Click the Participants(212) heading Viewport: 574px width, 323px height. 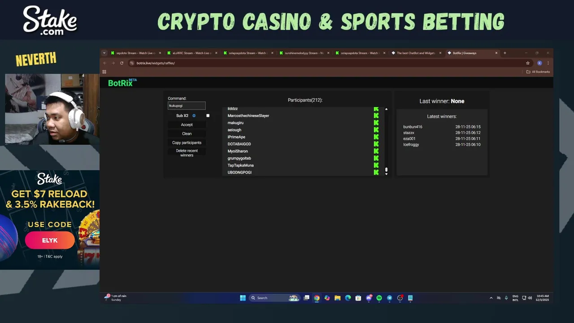coord(305,100)
